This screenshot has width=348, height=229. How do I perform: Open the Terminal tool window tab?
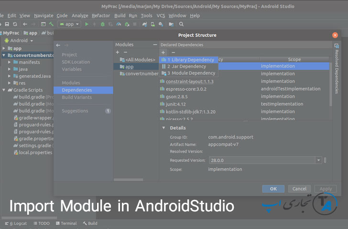point(66,223)
